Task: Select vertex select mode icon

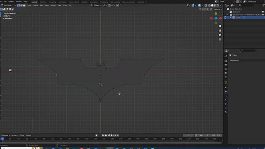Action: 19,5
